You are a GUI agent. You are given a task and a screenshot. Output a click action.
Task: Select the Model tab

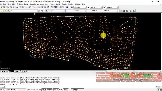coord(11,71)
